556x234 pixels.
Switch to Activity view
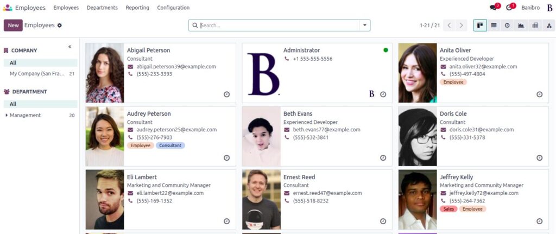tap(507, 26)
